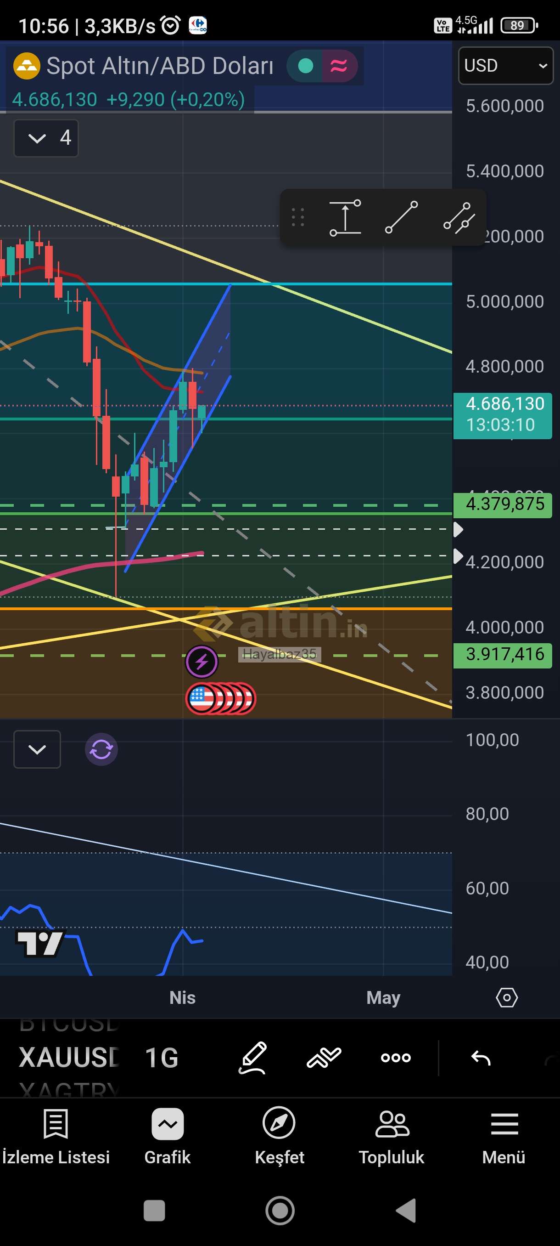This screenshot has height=1246, width=560.
Task: Select the trend line drawing tool
Action: click(401, 218)
